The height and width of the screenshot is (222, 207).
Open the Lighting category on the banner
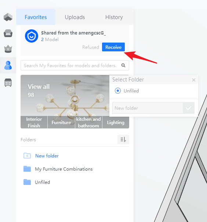(116, 122)
